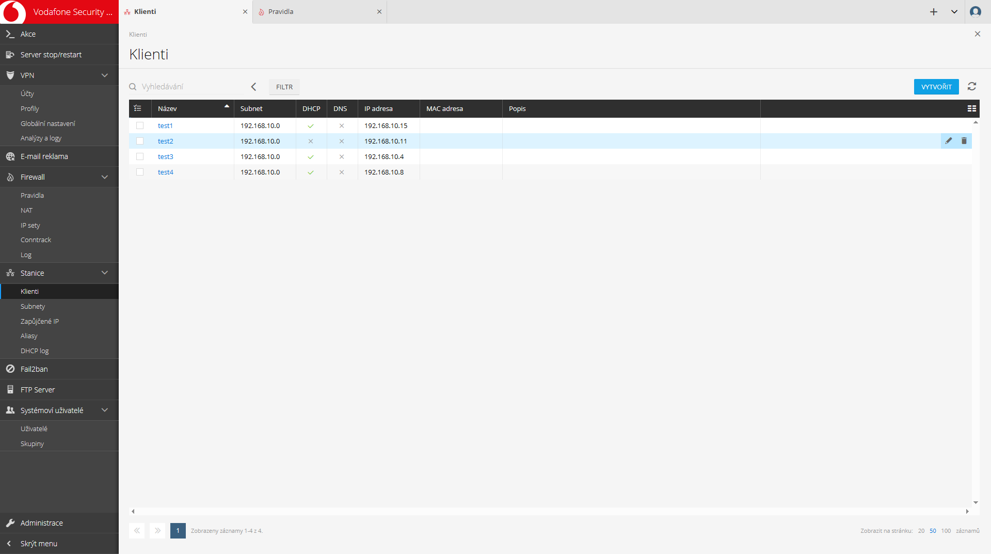The image size is (991, 554).
Task: Switch to the Klienti tab
Action: click(x=186, y=11)
